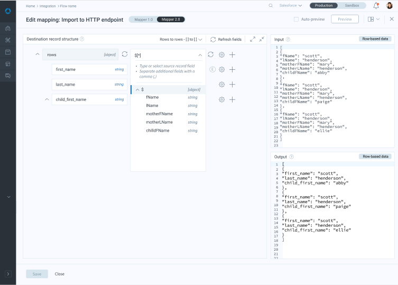
Task: Click the notifications bell icon
Action: pyautogui.click(x=376, y=5)
